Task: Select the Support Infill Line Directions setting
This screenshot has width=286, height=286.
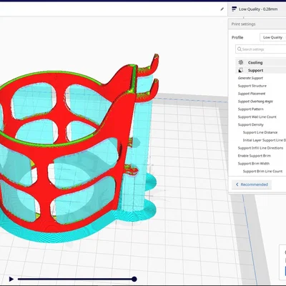Action: click(x=260, y=148)
